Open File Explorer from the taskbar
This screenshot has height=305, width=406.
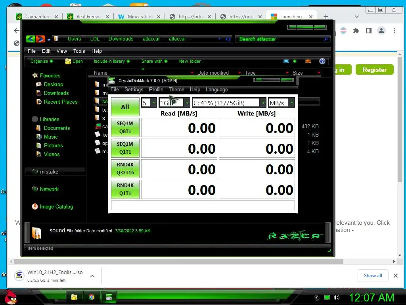click(74, 297)
